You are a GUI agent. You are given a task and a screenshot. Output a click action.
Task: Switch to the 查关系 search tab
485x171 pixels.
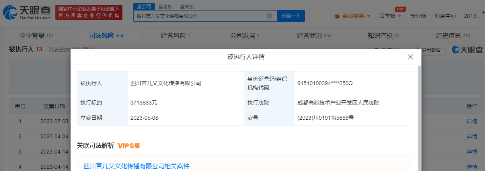[187, 6]
